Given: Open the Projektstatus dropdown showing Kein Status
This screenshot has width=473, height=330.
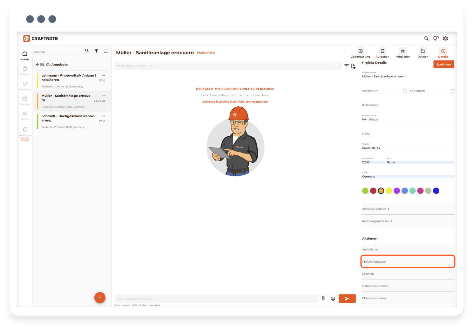Looking at the screenshot, I should click(x=408, y=120).
